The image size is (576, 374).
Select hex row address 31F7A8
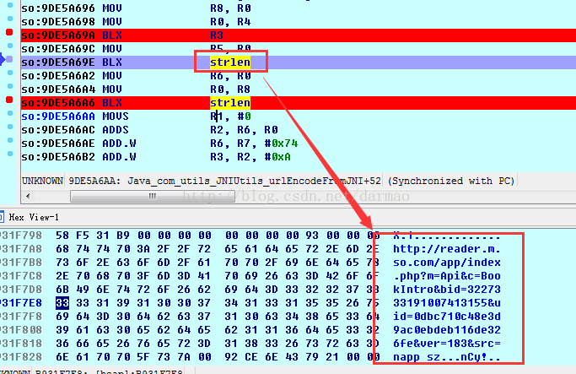21,249
